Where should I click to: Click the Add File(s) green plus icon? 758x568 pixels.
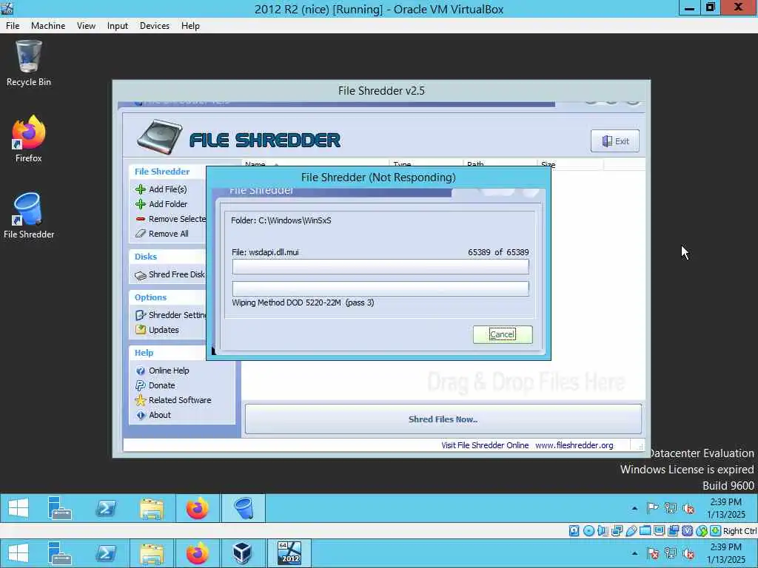click(140, 189)
